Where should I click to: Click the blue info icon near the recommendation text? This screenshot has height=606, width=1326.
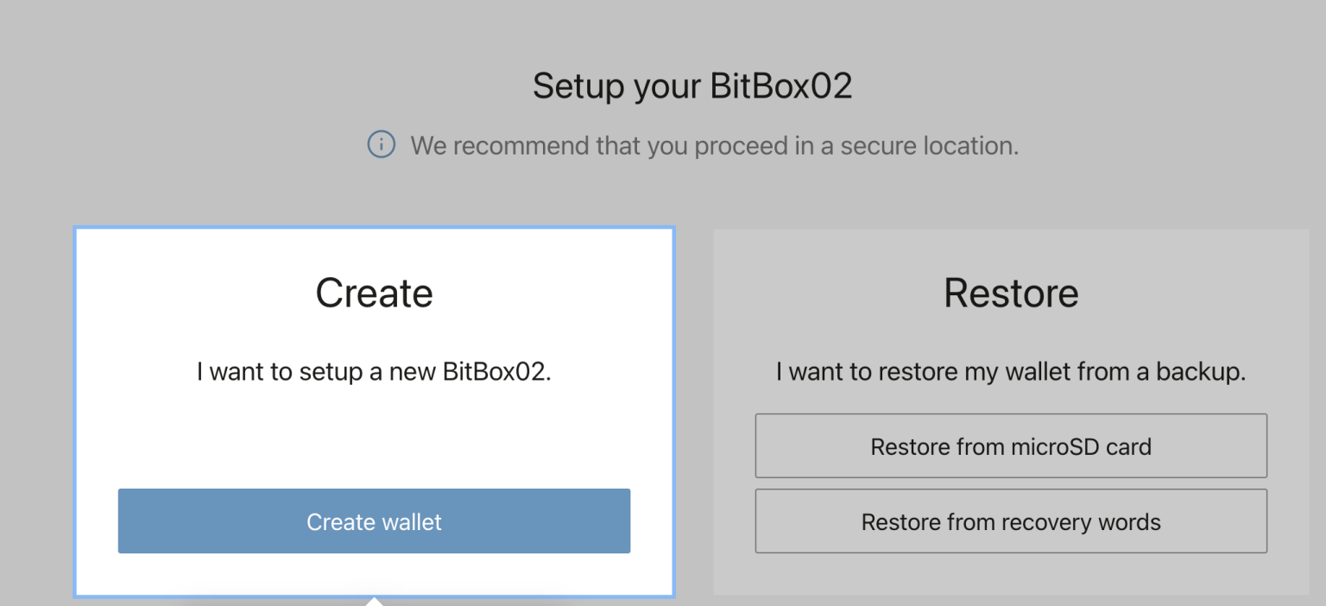[381, 145]
